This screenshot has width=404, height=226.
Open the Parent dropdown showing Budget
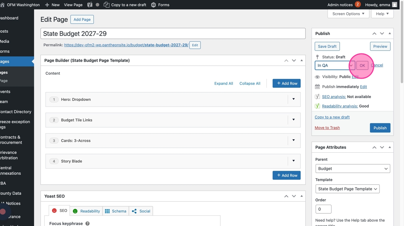click(x=353, y=169)
